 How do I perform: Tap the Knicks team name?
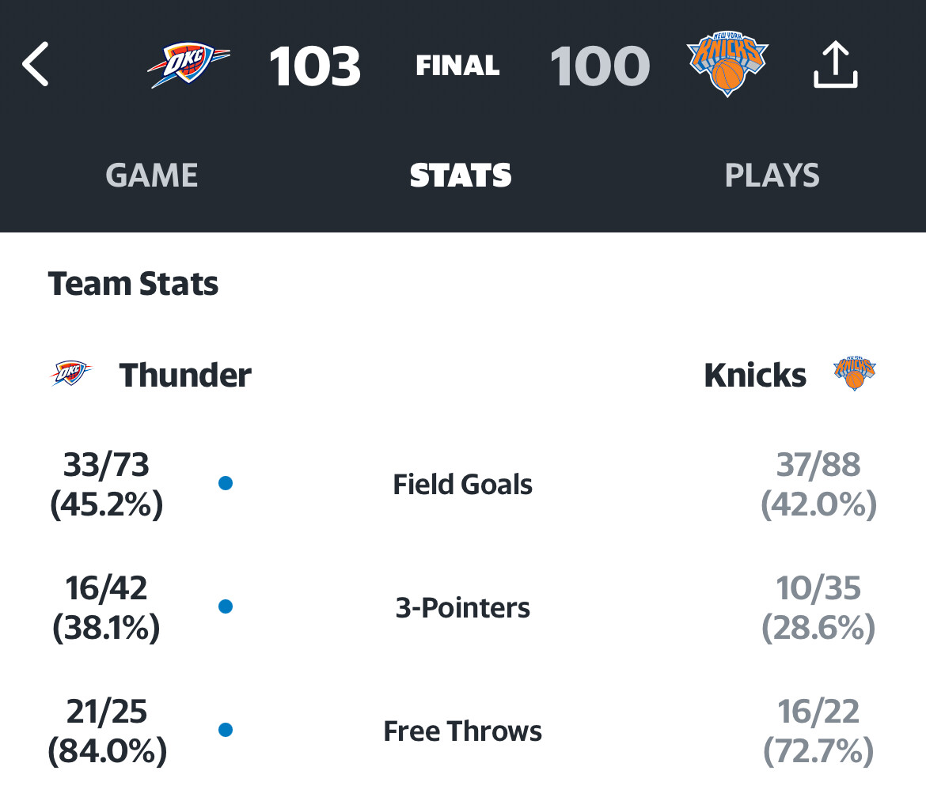755,375
